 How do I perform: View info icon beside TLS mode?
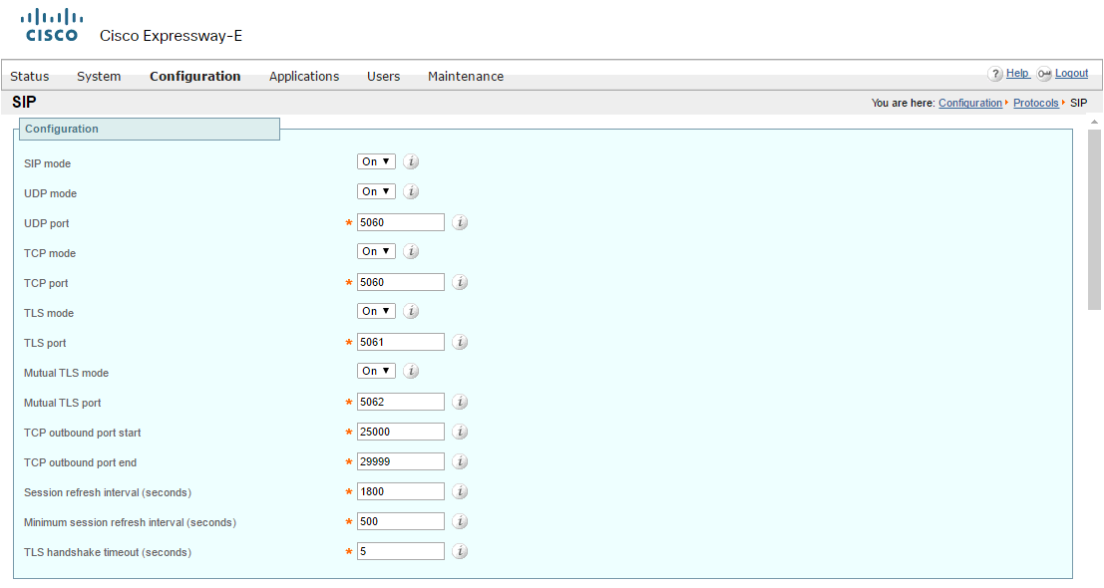tap(411, 311)
